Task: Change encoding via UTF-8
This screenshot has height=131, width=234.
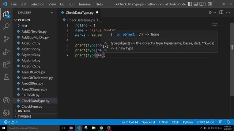Action: click(x=163, y=122)
